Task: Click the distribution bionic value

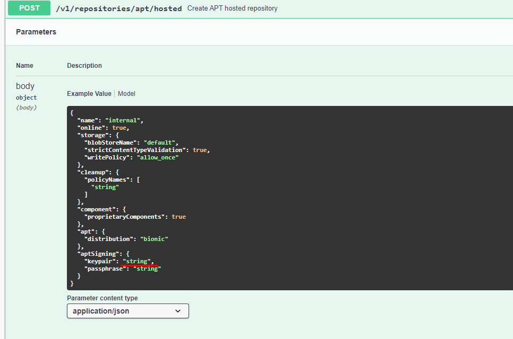Action: pos(154,239)
